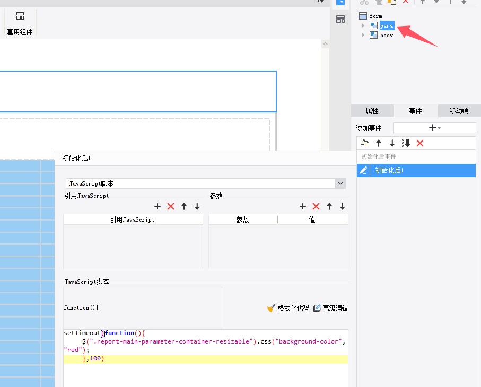Select the form root tree item

[375, 16]
